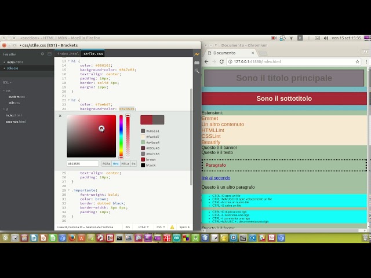Close the Documento tab in Chromium
The height and width of the screenshot is (278, 371).
253,53
